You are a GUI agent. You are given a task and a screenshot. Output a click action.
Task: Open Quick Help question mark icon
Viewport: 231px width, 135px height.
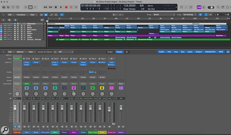(x=13, y=7)
